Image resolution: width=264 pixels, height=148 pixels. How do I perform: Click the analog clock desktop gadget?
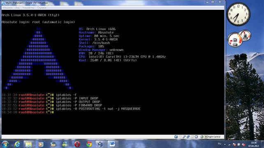238,14
